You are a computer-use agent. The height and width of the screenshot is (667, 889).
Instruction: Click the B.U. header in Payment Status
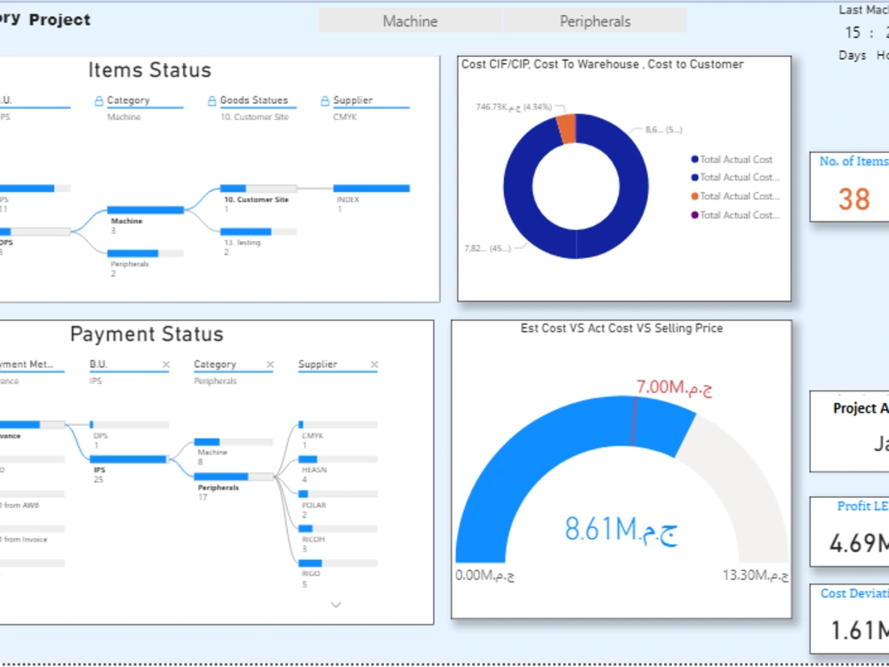click(x=98, y=364)
